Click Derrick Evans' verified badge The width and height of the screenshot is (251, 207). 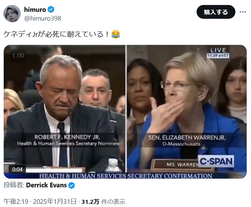(71, 185)
